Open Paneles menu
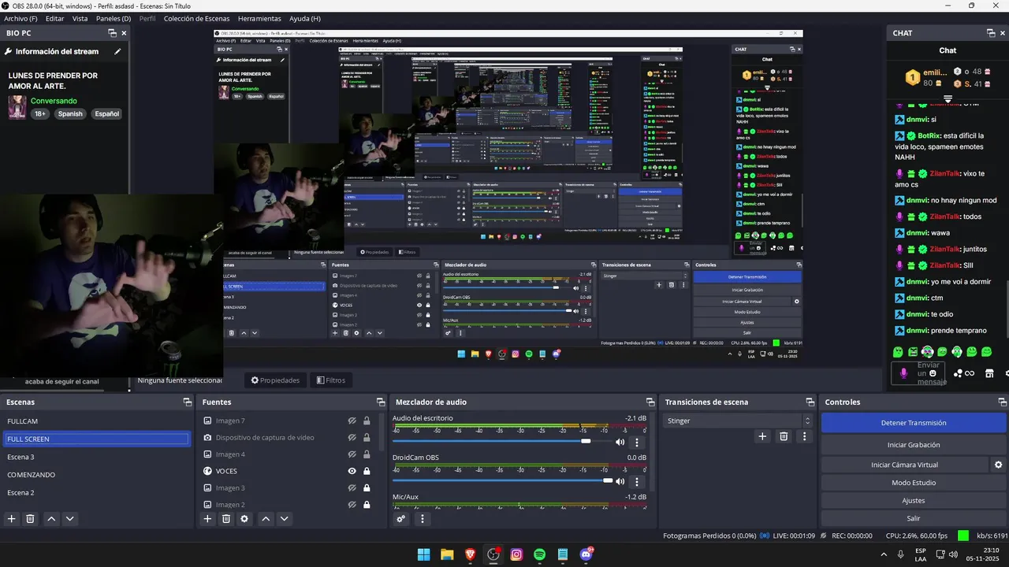1009x567 pixels. tap(114, 18)
